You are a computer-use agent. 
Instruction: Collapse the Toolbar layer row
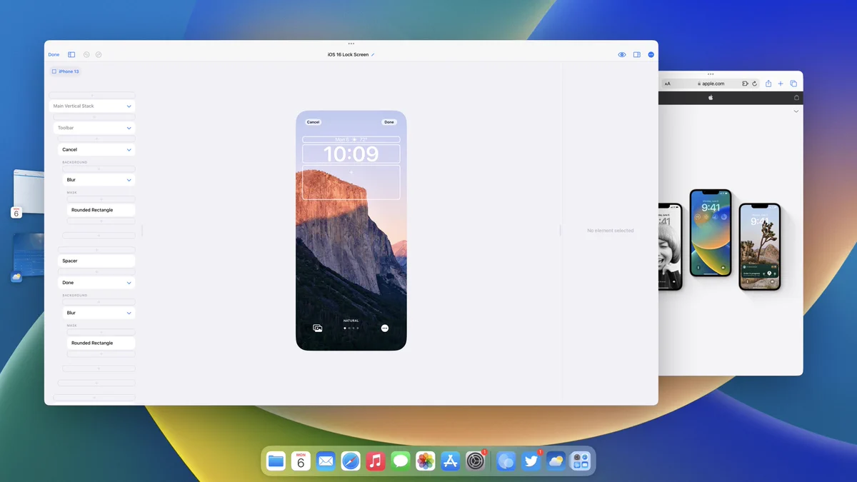pos(129,128)
